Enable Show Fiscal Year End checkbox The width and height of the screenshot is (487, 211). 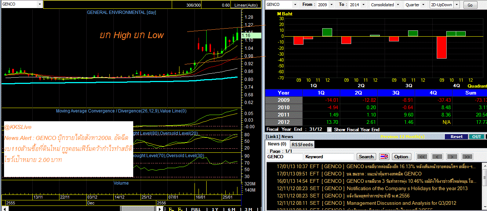[329, 129]
